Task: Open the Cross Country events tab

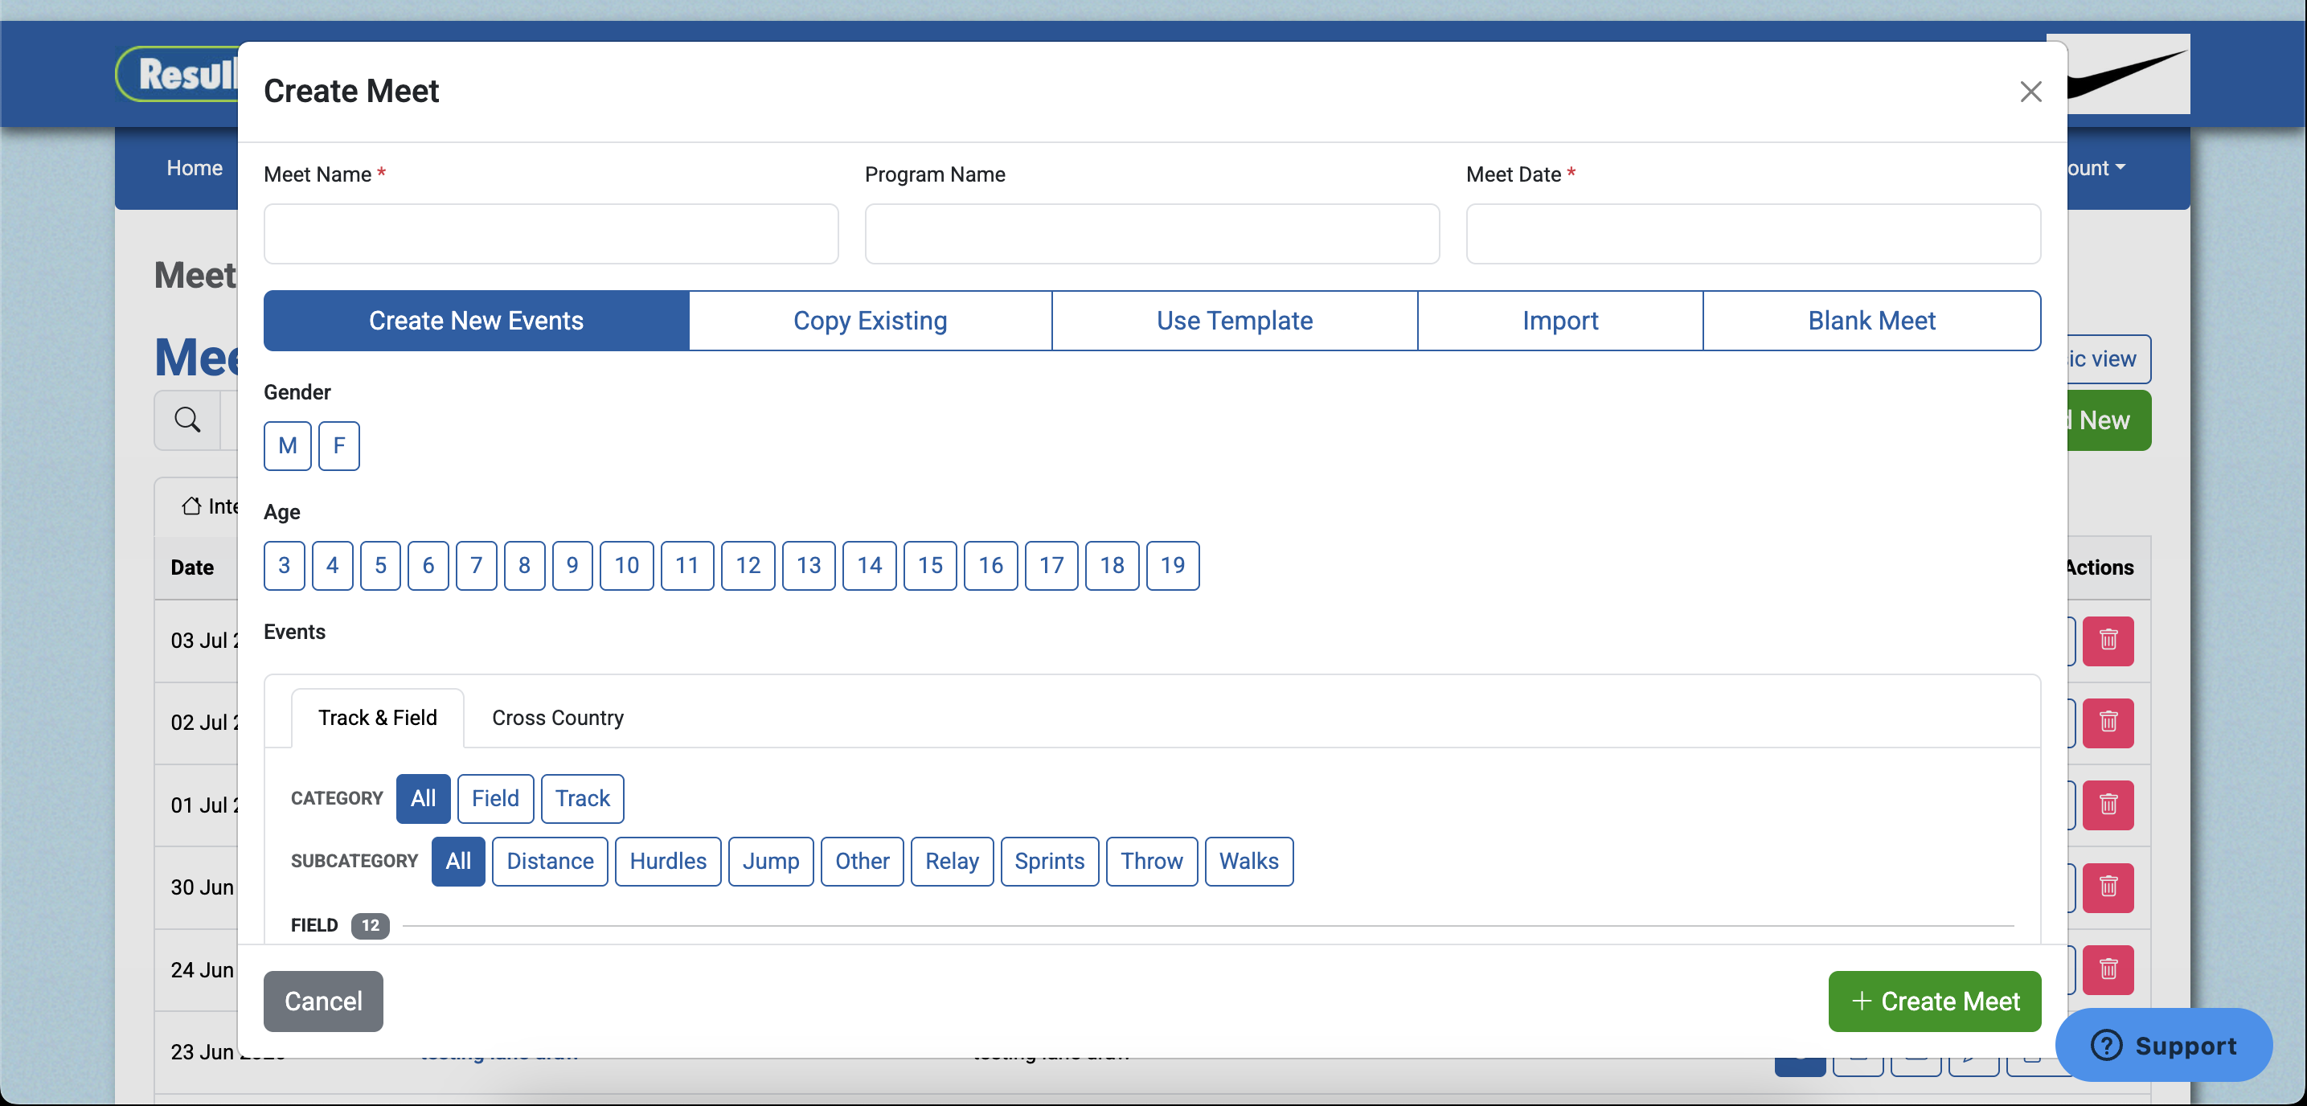Action: point(558,717)
